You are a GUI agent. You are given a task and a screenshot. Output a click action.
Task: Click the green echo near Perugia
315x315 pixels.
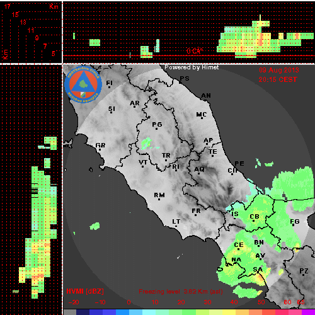point(147,143)
